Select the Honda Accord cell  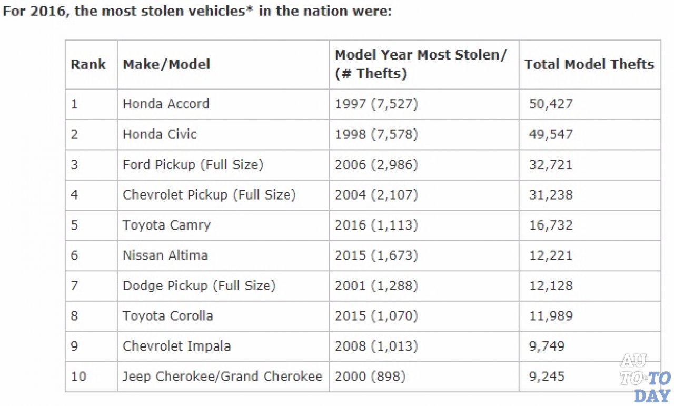166,104
